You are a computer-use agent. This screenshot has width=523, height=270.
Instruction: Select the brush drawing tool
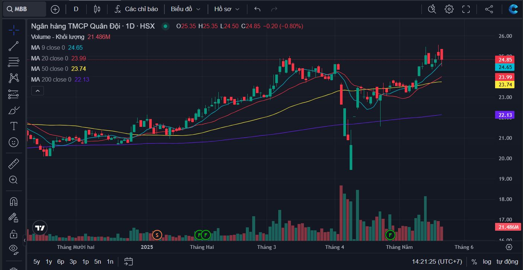coord(14,110)
